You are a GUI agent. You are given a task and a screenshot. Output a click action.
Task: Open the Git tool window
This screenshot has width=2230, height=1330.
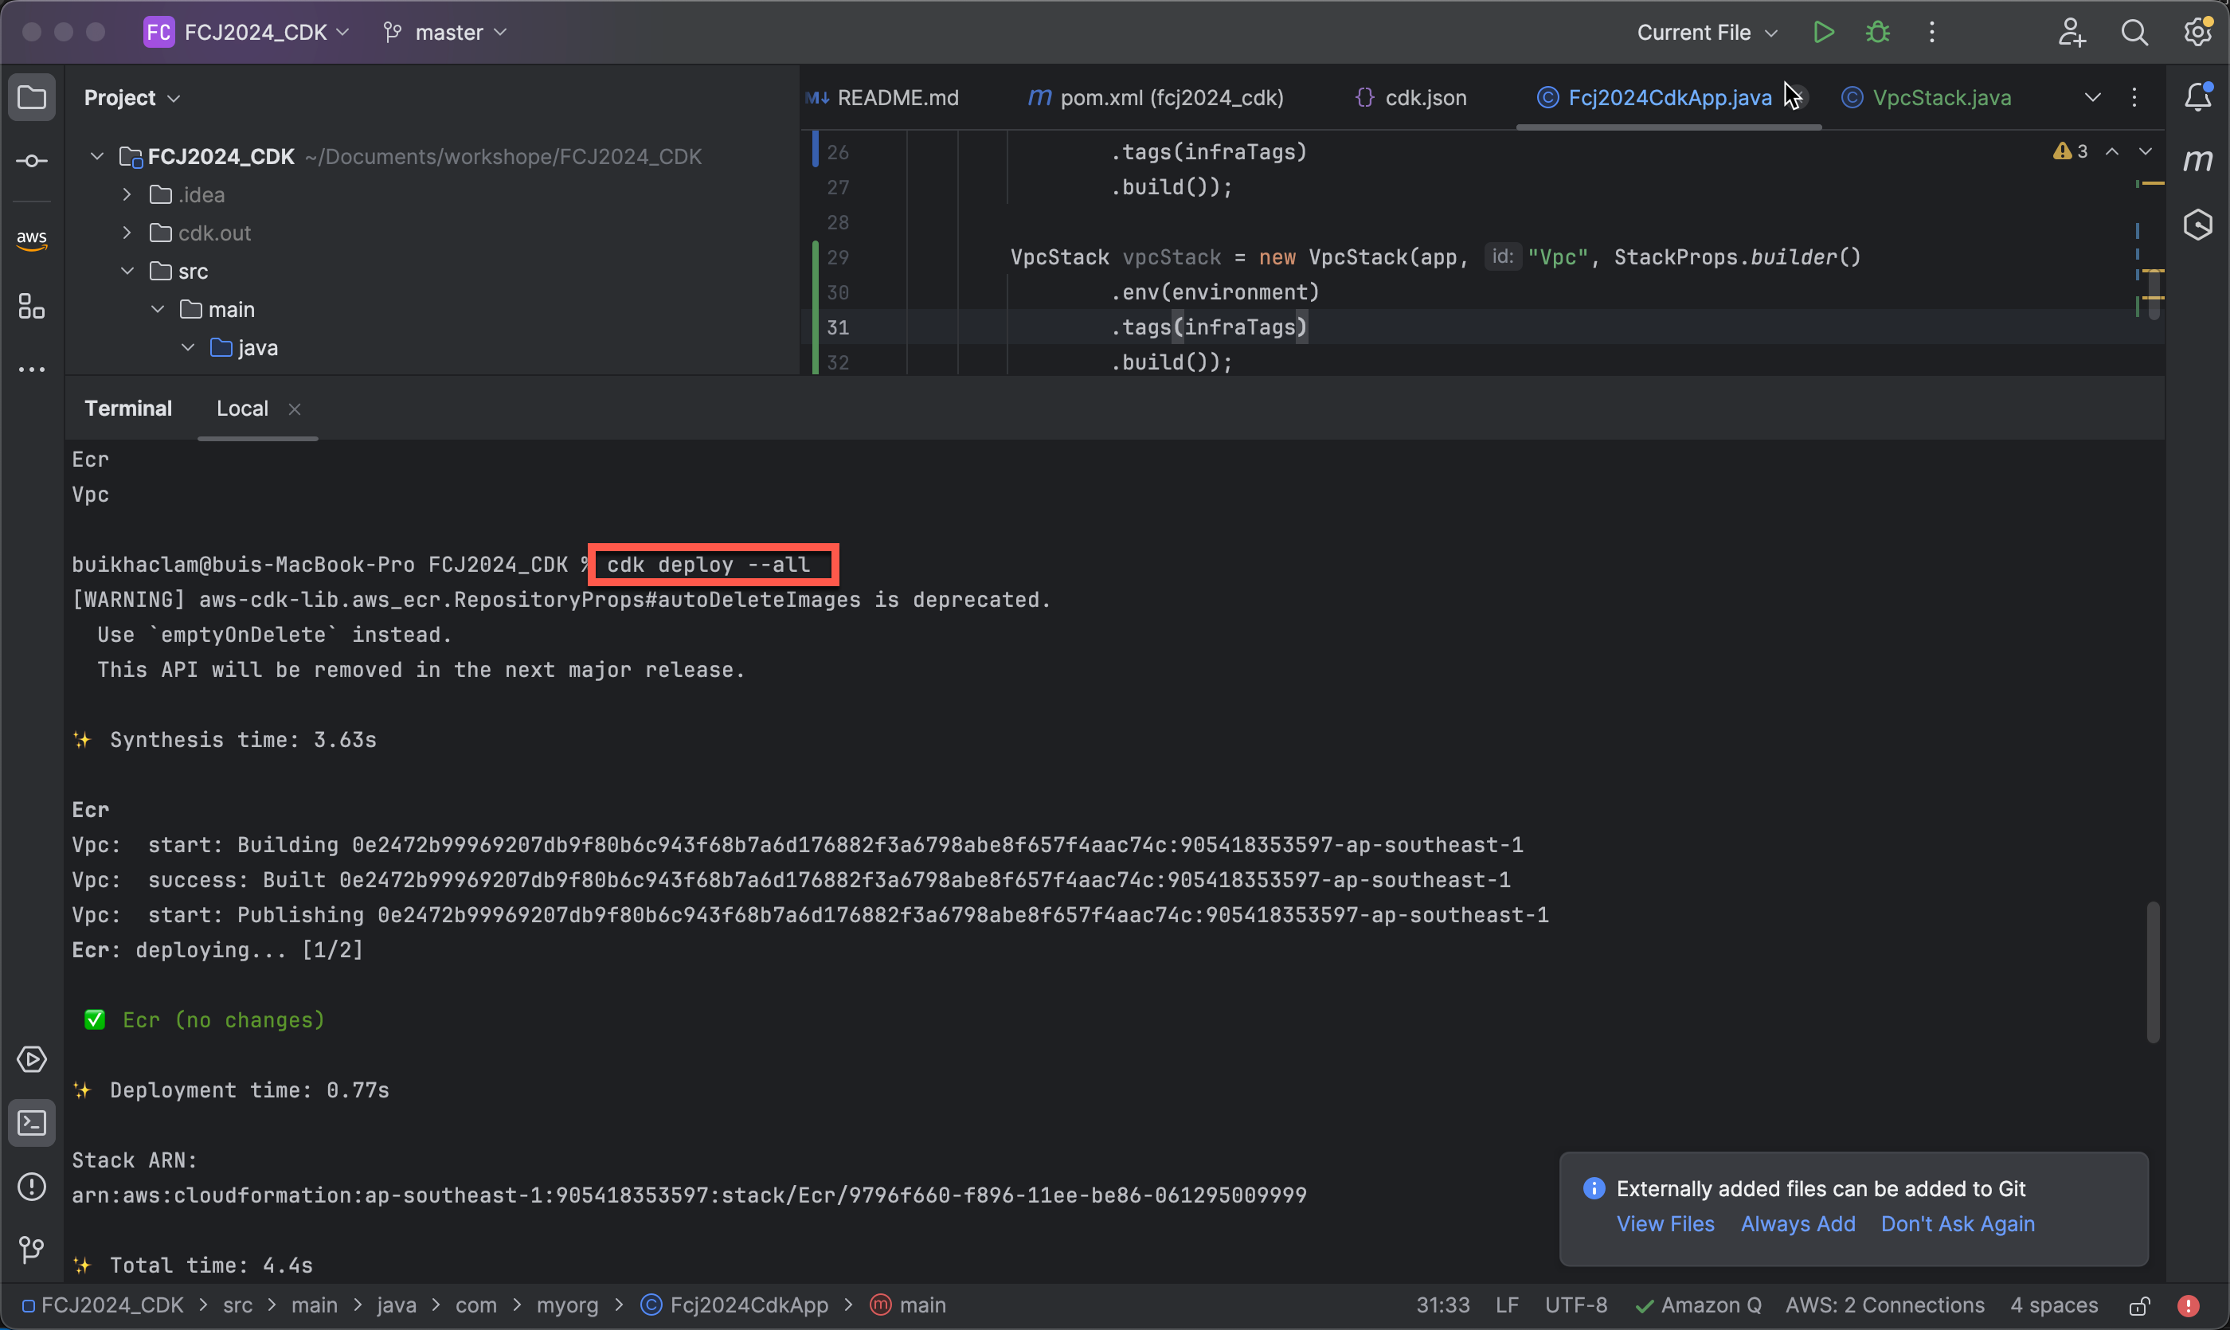pos(33,1250)
